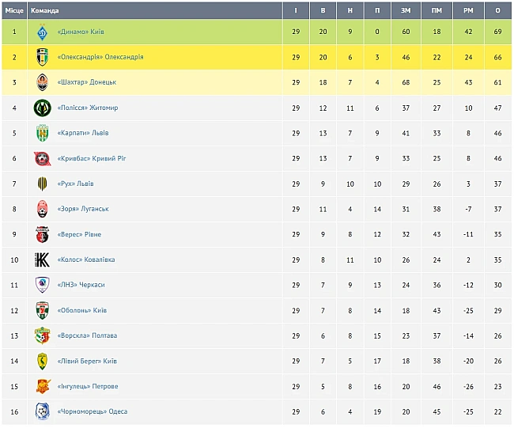Click the «Команда» column header

tap(44, 10)
